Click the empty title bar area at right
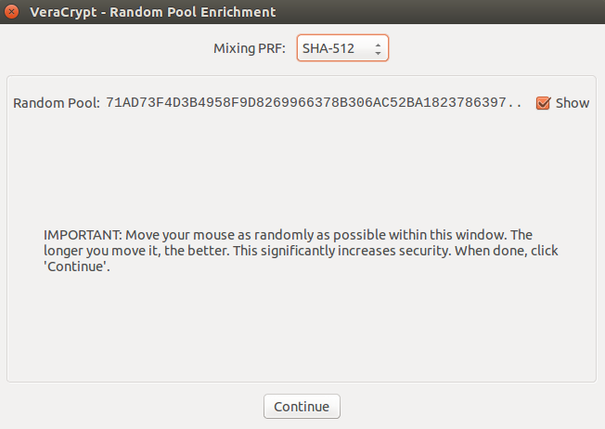 pos(440,12)
